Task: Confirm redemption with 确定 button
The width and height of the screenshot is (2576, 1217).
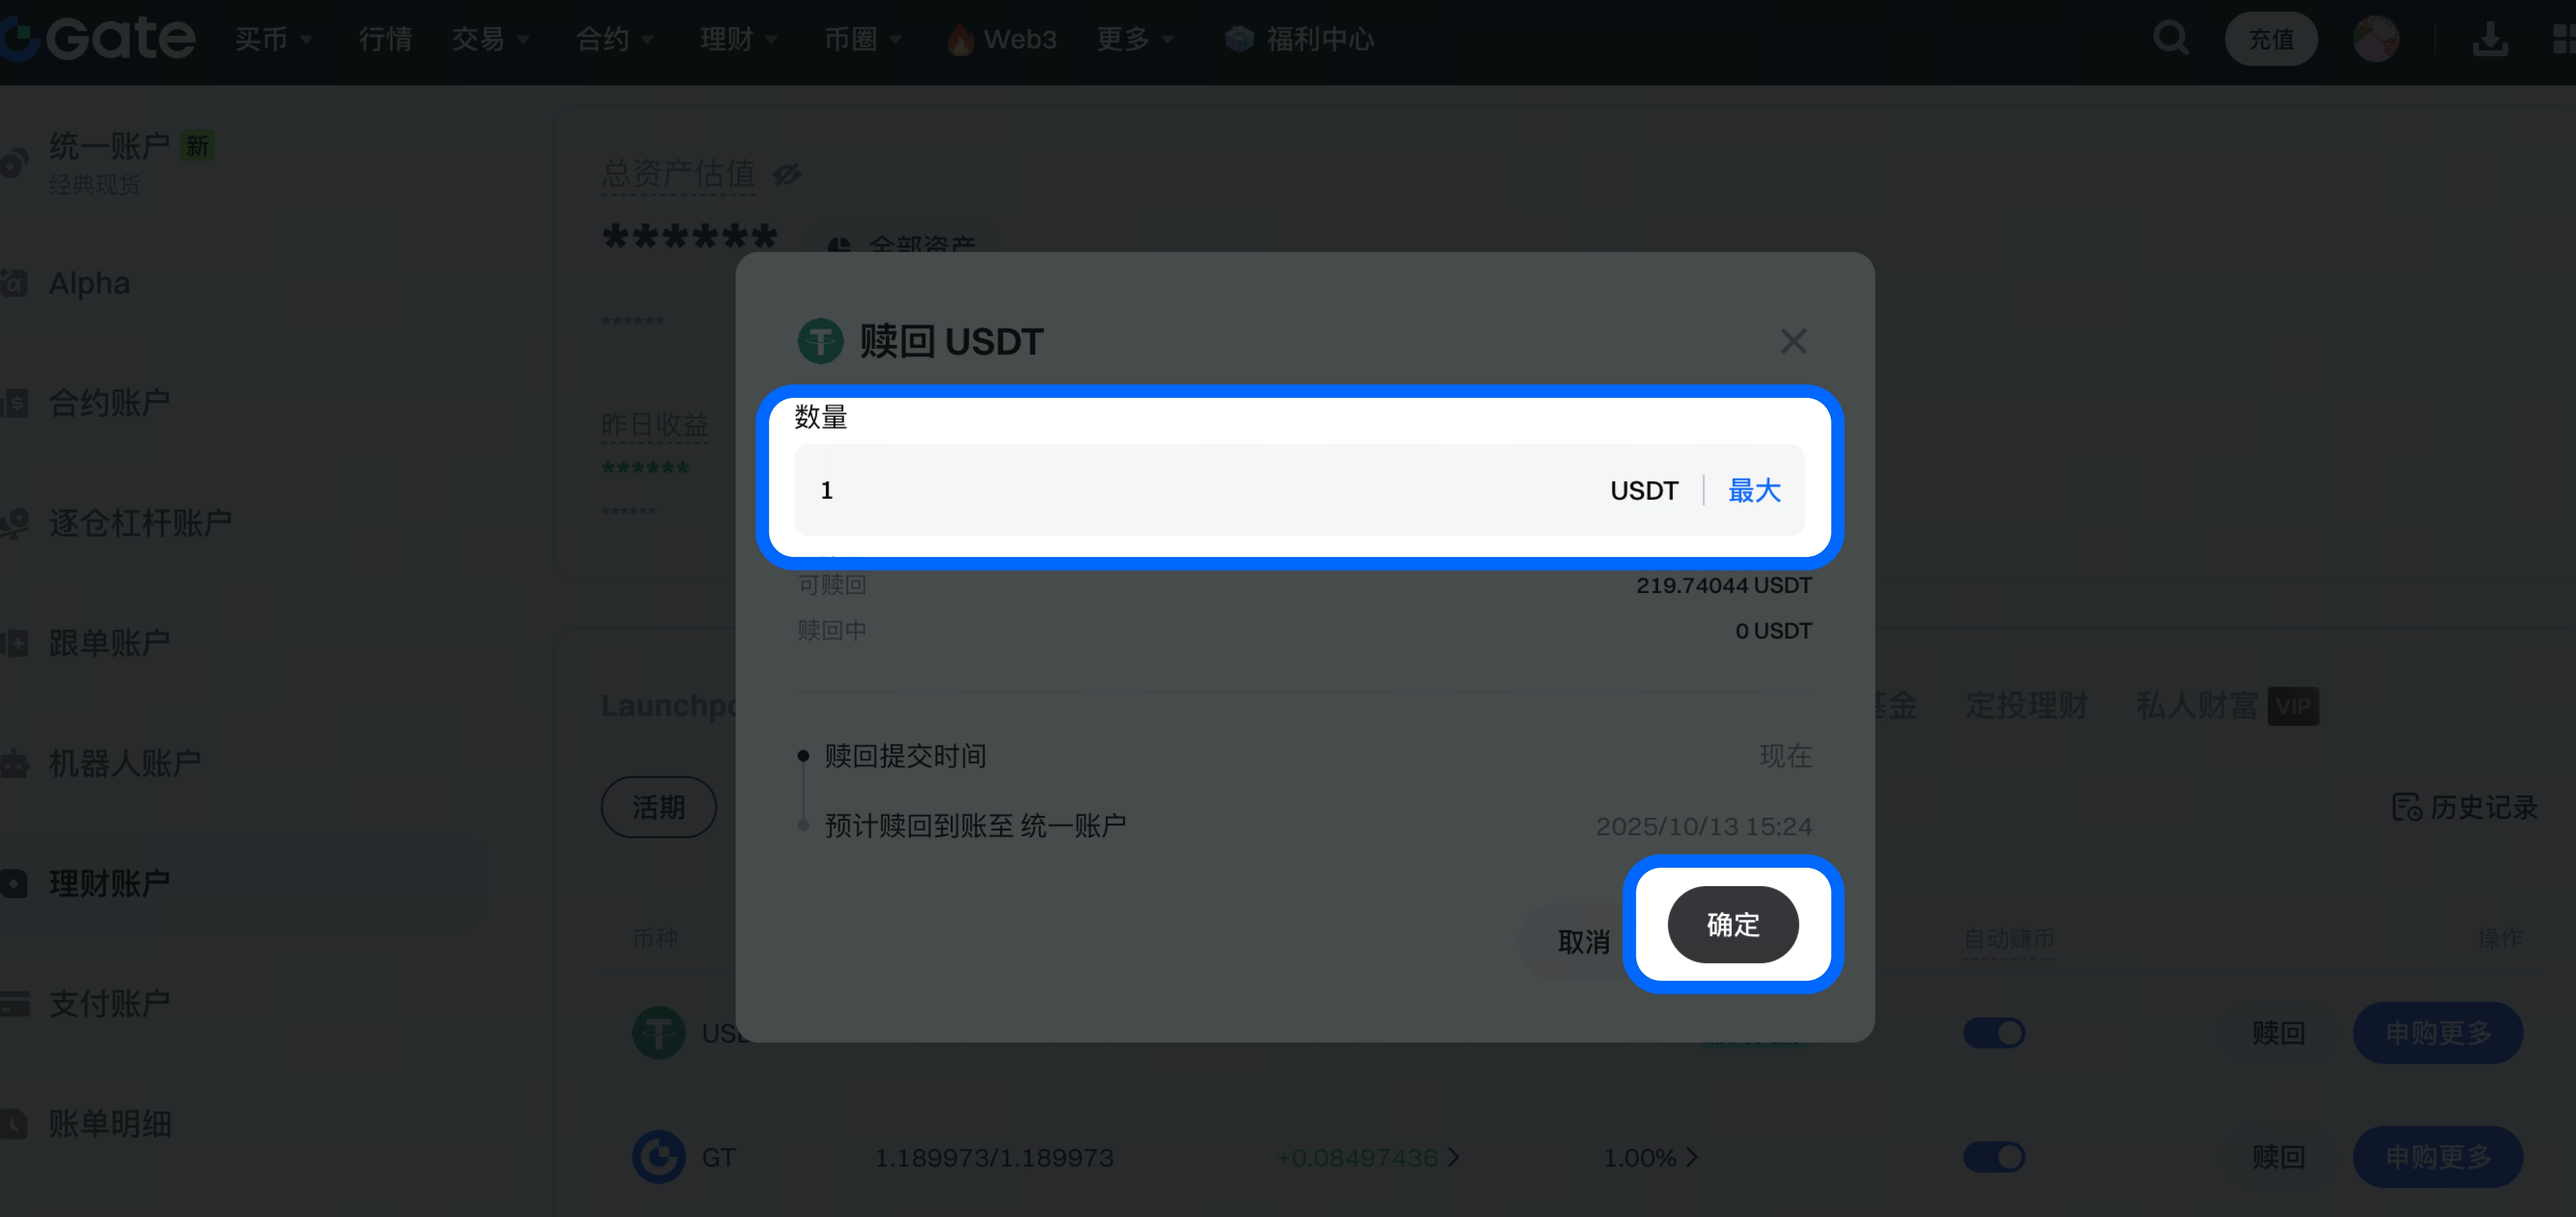Action: [1733, 924]
